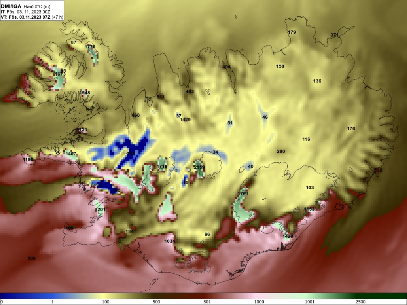The width and height of the screenshot is (407, 305).
Task: Click the map value 34
Action: [x=215, y=152]
